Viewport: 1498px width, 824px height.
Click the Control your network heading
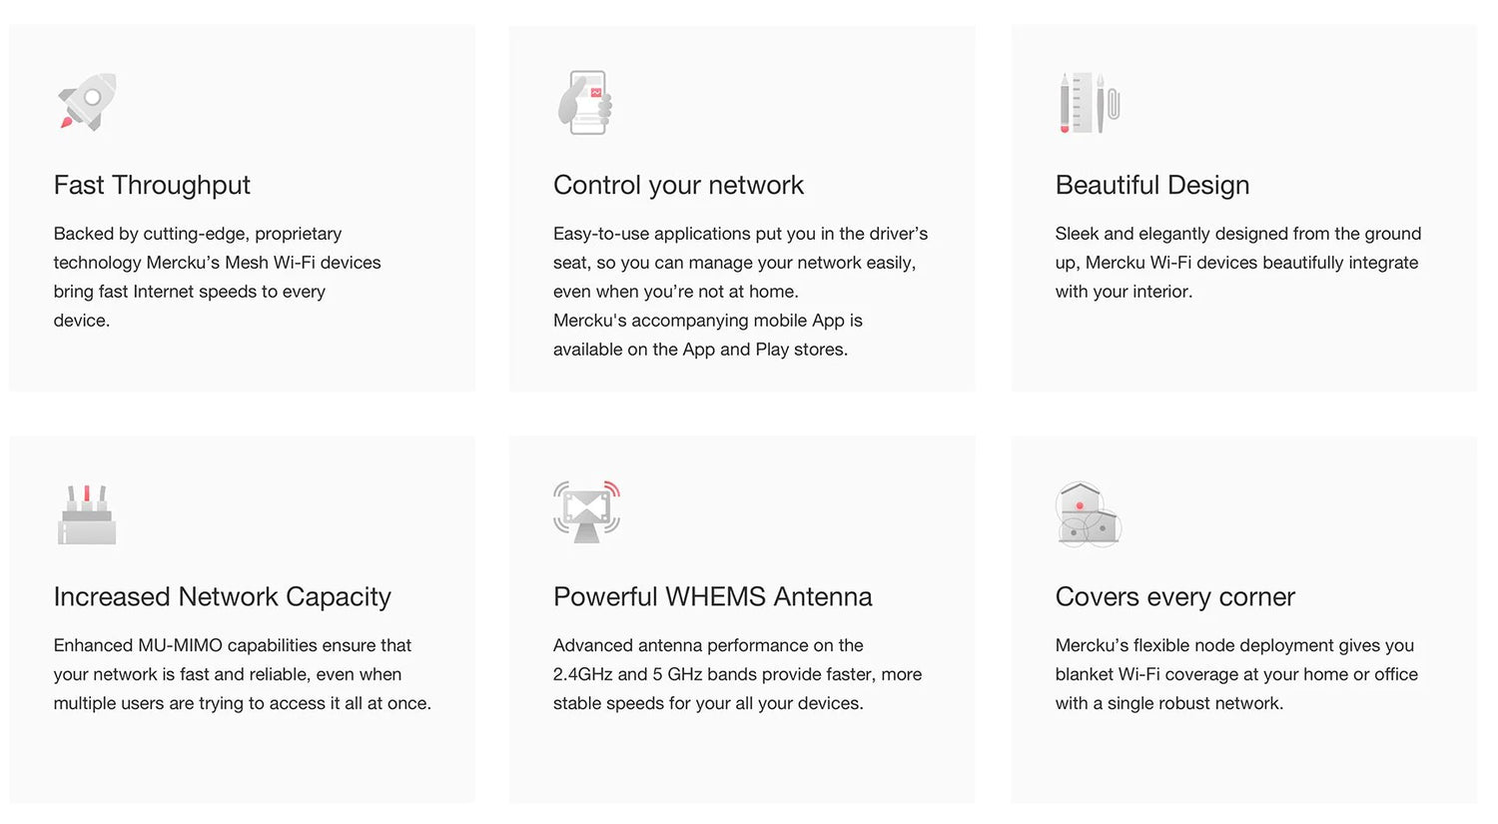(x=678, y=185)
